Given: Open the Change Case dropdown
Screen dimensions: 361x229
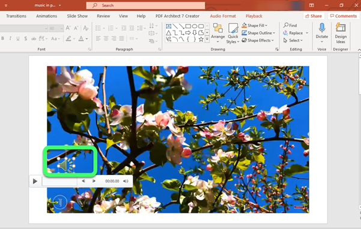Looking at the screenshot, I should (x=55, y=38).
